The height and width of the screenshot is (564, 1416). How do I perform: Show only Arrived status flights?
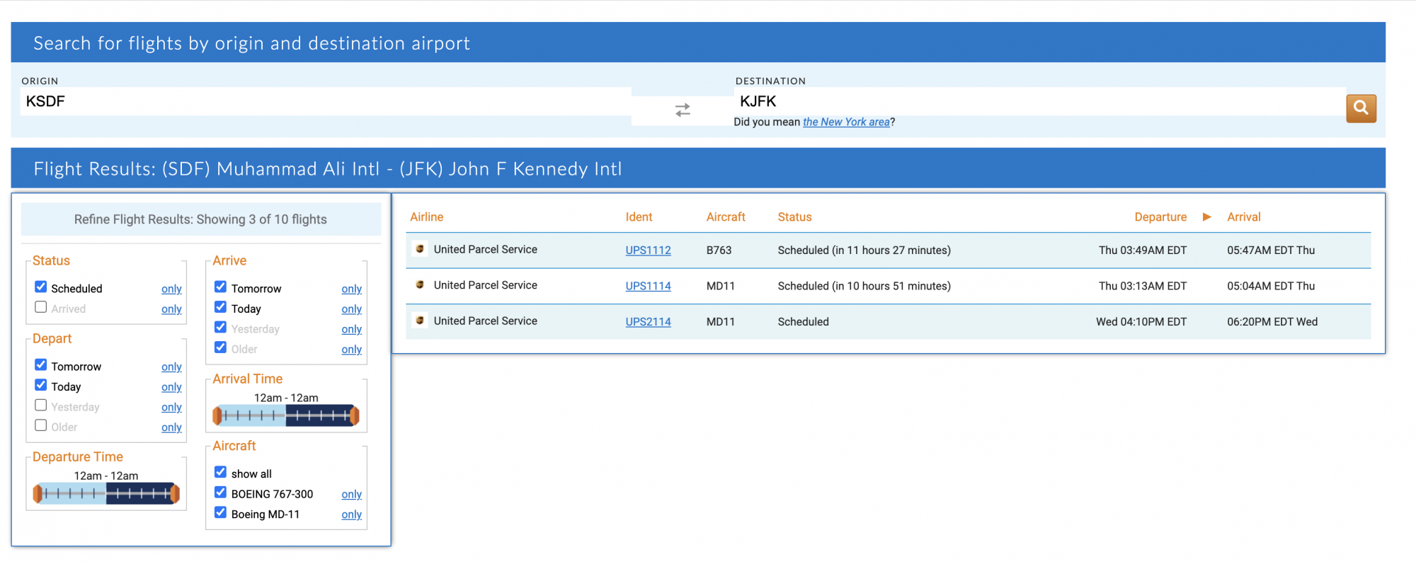171,309
